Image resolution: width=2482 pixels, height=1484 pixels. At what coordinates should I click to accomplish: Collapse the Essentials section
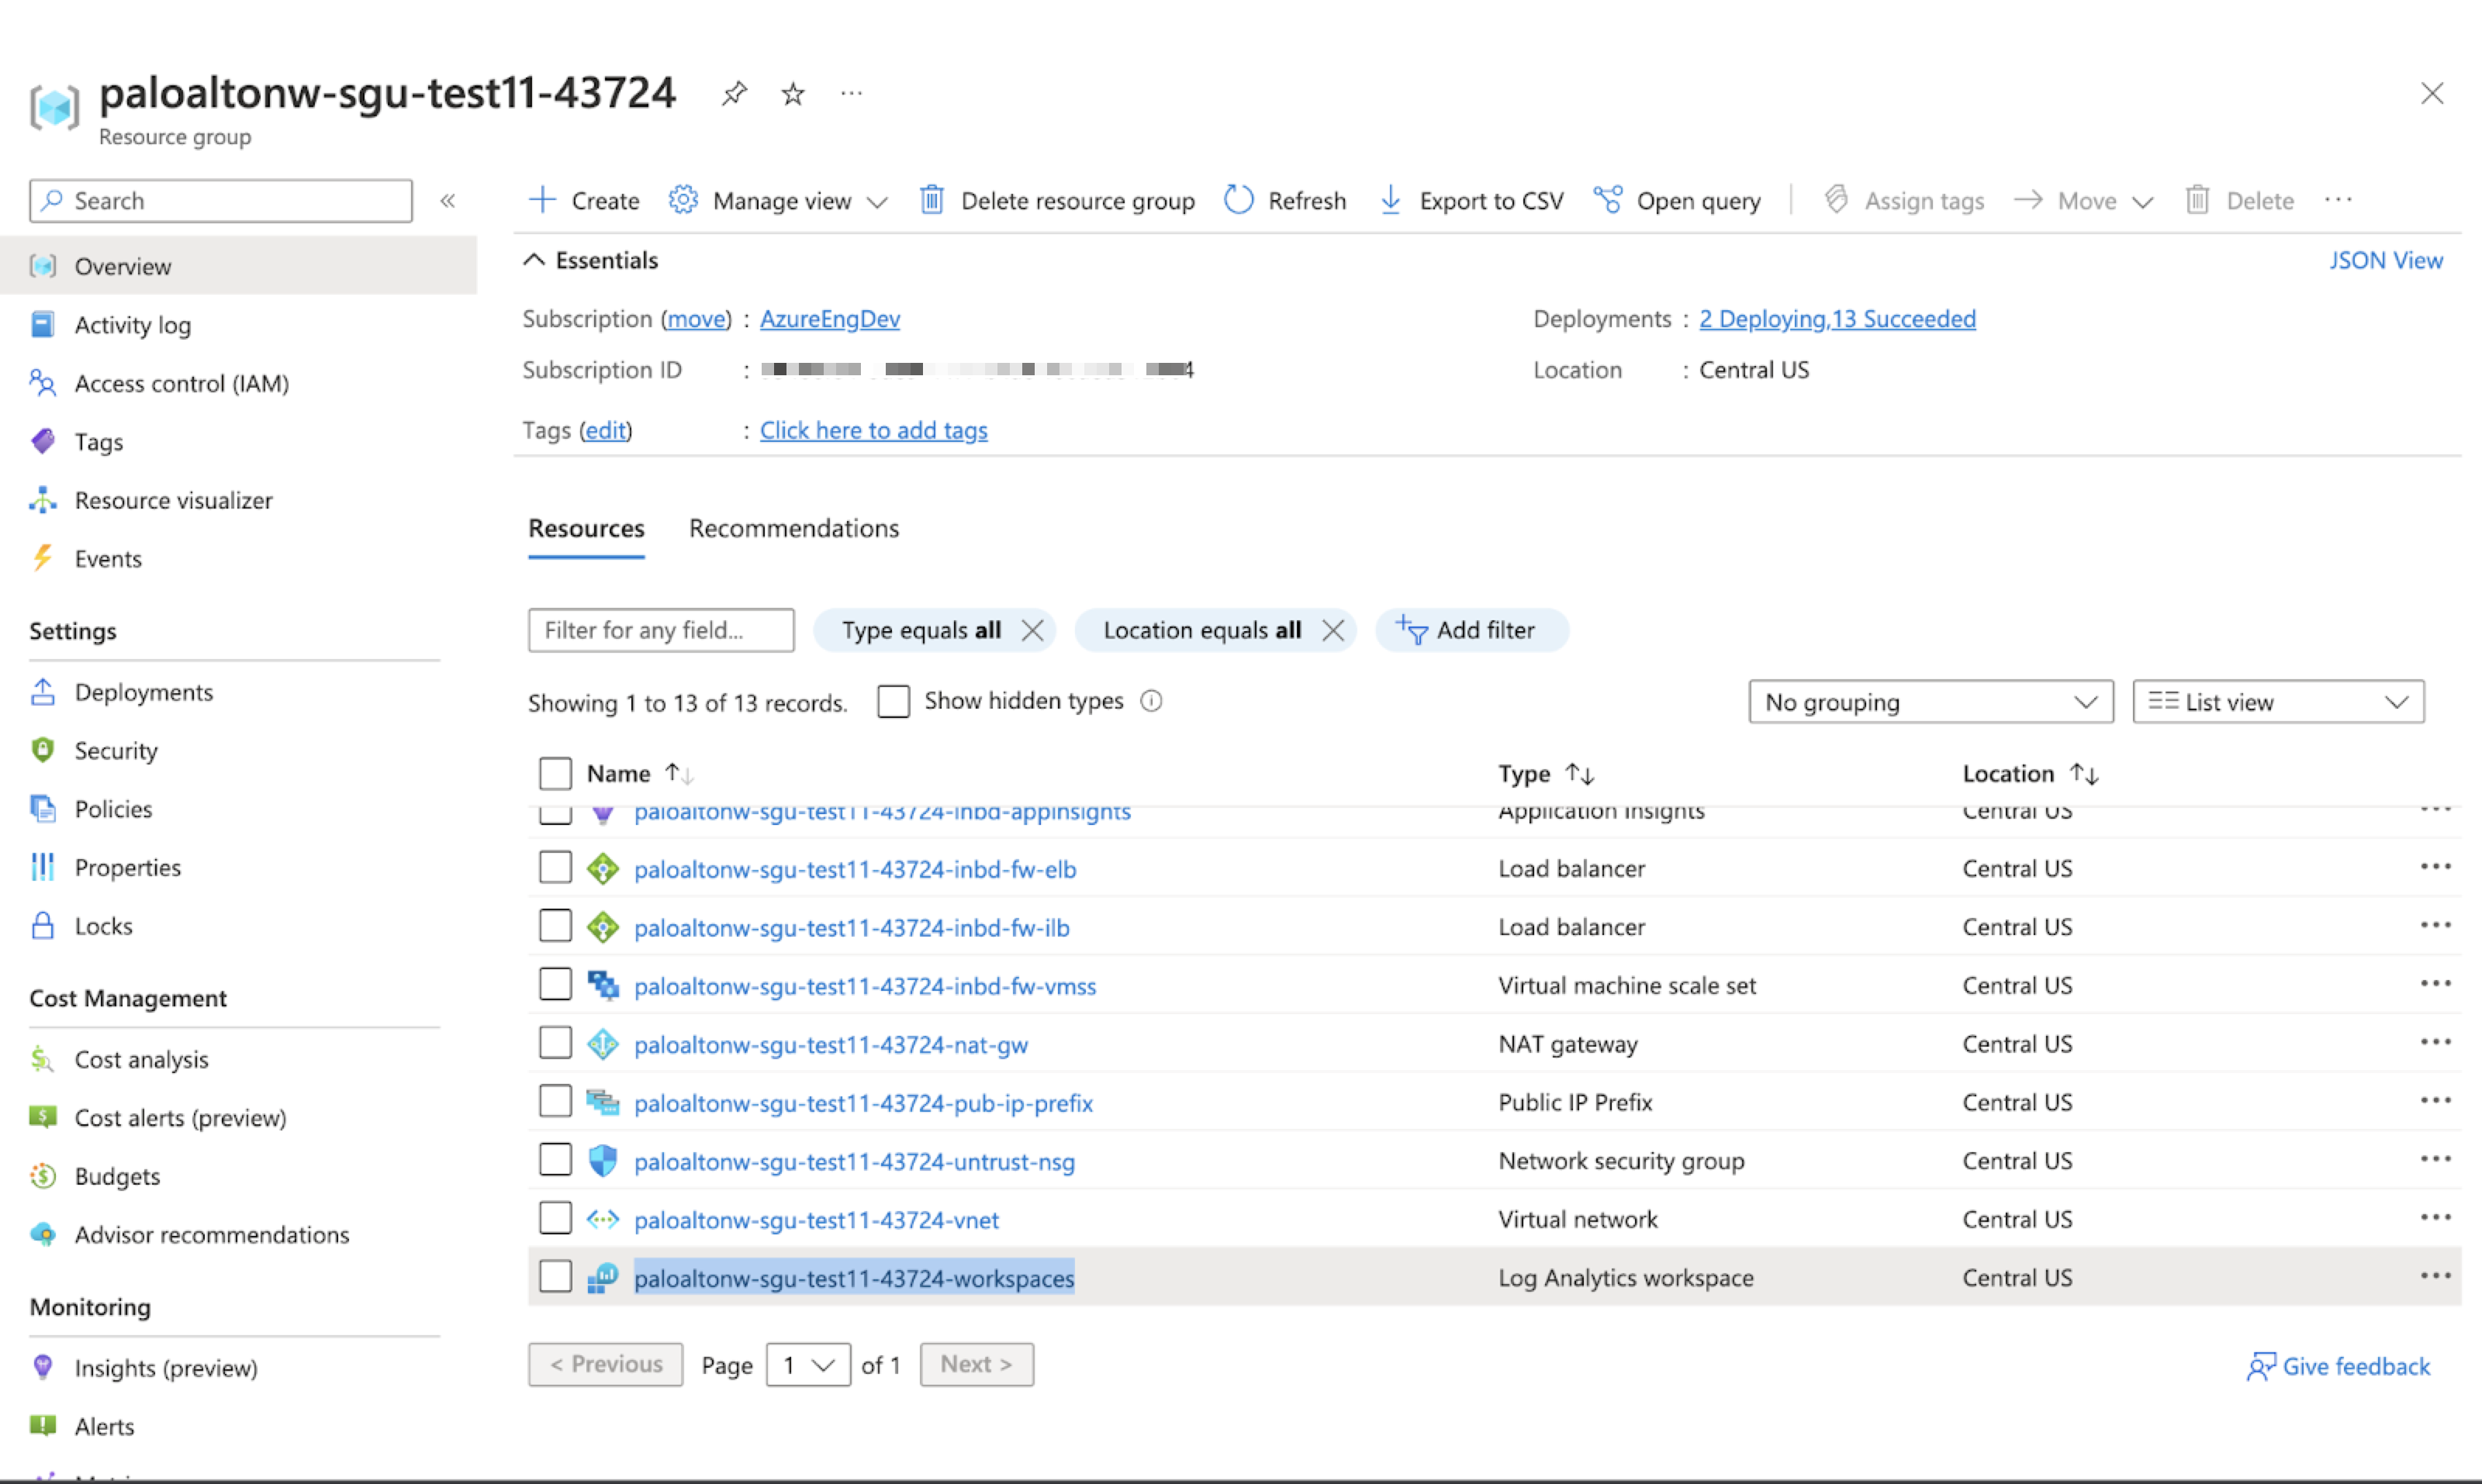coord(535,260)
